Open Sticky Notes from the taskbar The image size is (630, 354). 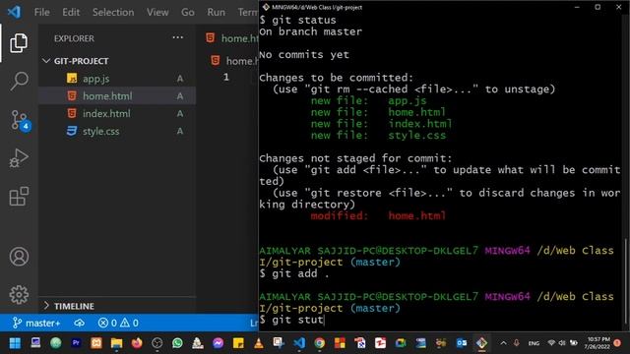(238, 343)
